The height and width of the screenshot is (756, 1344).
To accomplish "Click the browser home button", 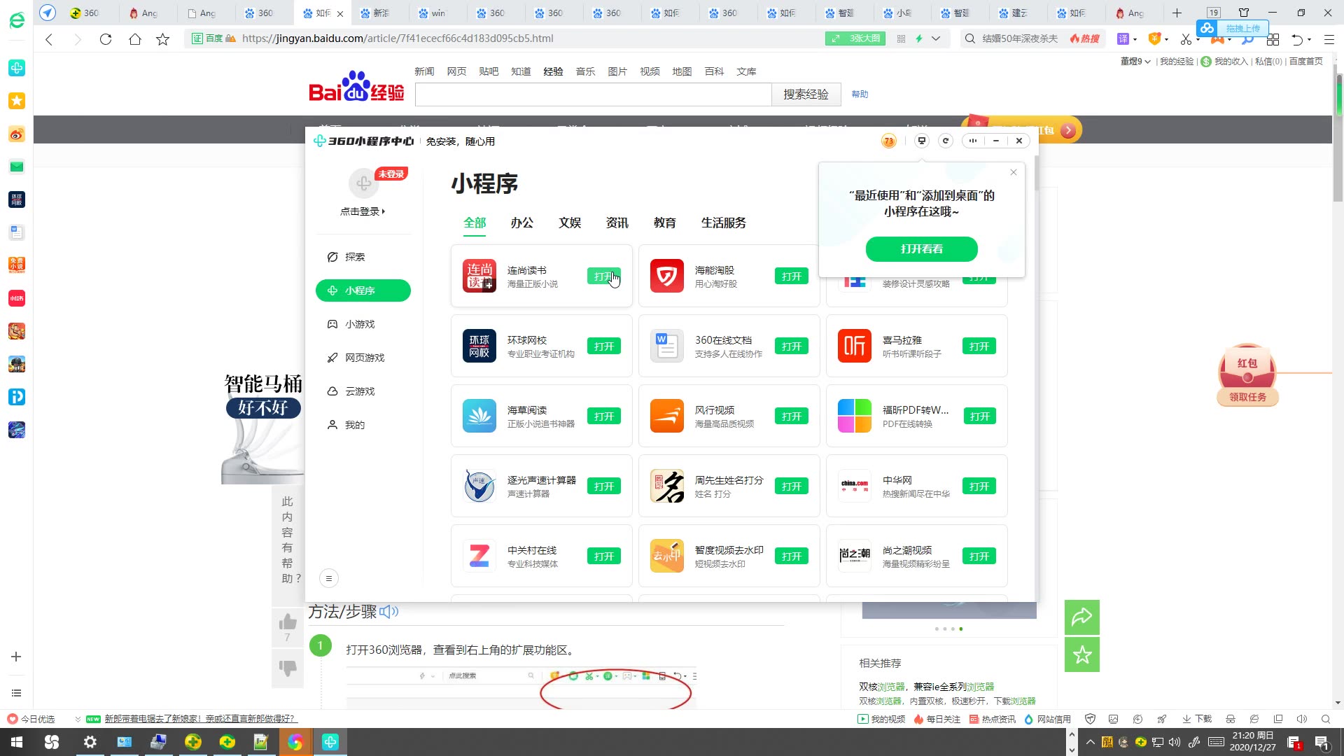I will 134,39.
